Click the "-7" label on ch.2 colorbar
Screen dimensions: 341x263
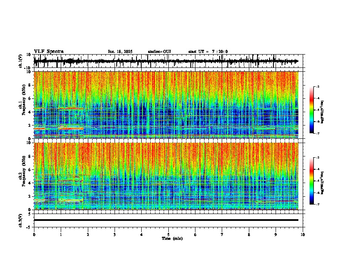coord(317,205)
